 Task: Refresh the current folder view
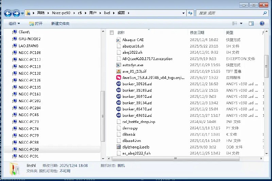(190, 13)
